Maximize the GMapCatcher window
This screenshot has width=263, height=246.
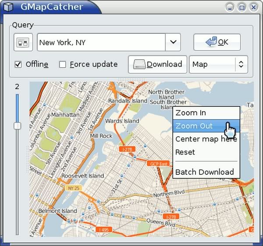click(x=242, y=7)
